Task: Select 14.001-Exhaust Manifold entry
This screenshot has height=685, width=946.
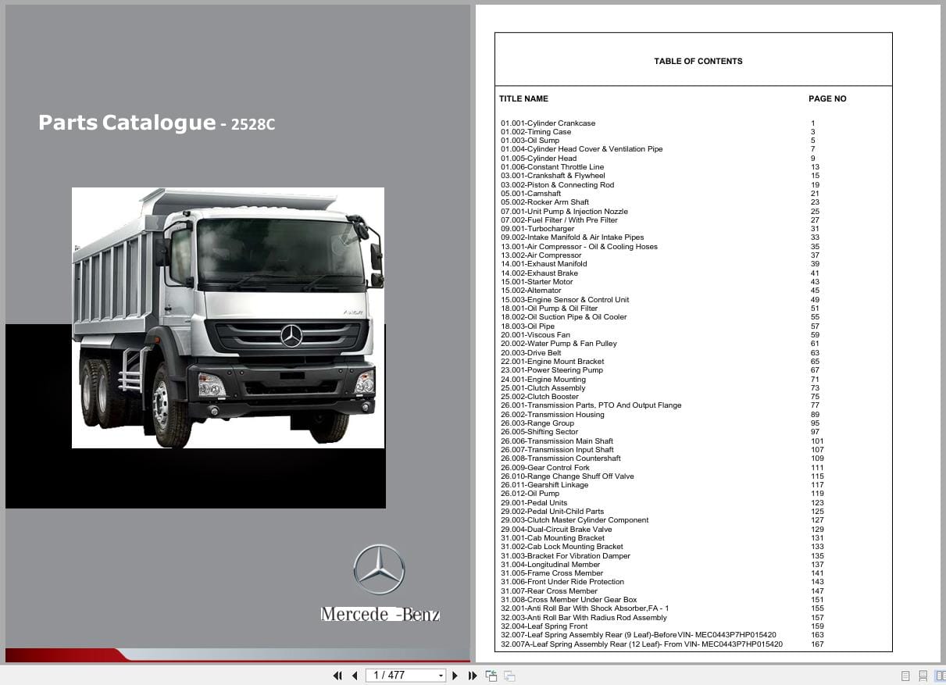Action: click(x=544, y=264)
